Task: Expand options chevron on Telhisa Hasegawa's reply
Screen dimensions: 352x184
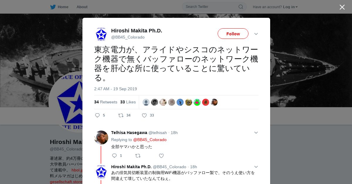Action: (256, 133)
